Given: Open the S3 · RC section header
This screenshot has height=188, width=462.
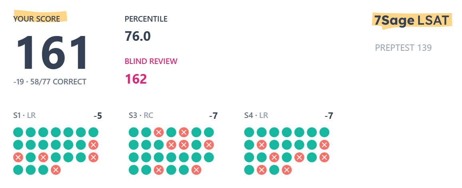Looking at the screenshot, I should (x=141, y=115).
